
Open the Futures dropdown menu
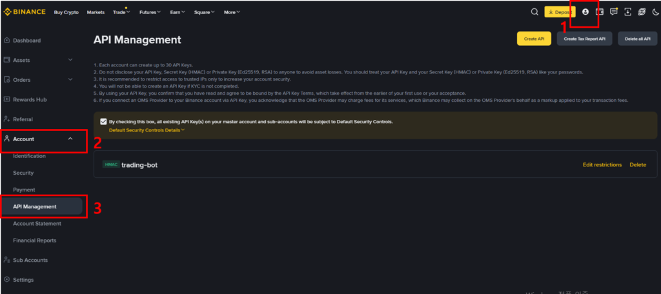150,12
